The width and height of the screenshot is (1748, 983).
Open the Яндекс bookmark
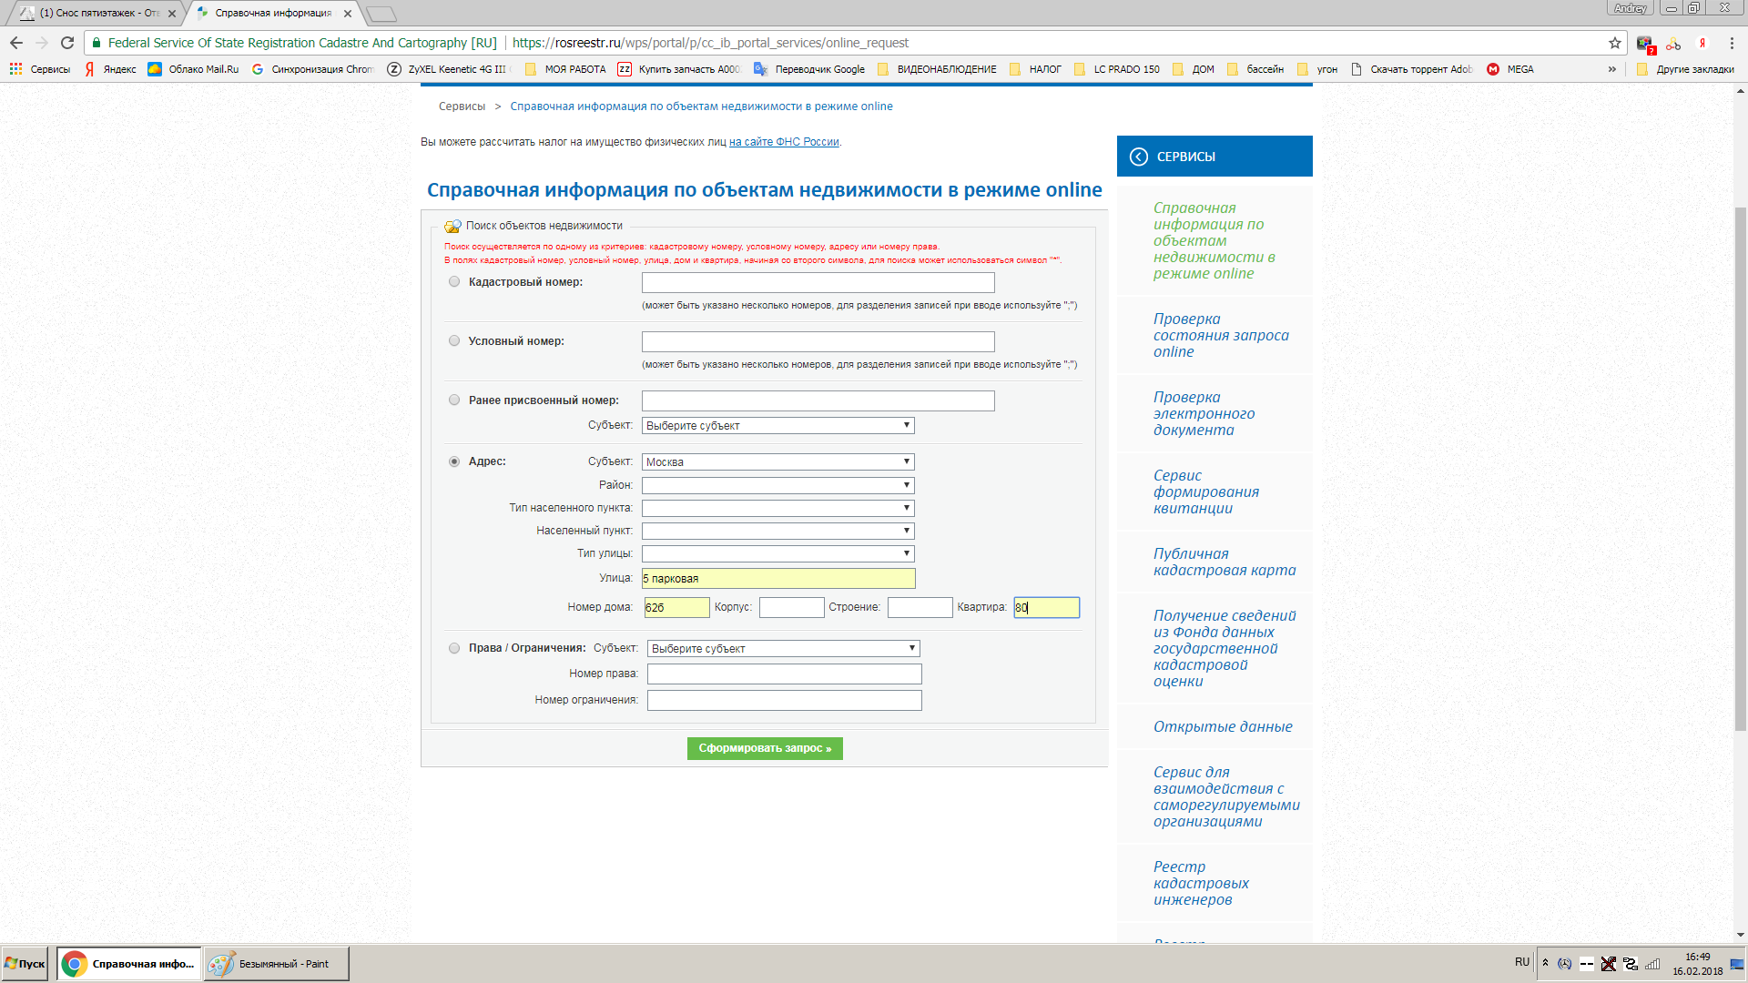pos(110,69)
